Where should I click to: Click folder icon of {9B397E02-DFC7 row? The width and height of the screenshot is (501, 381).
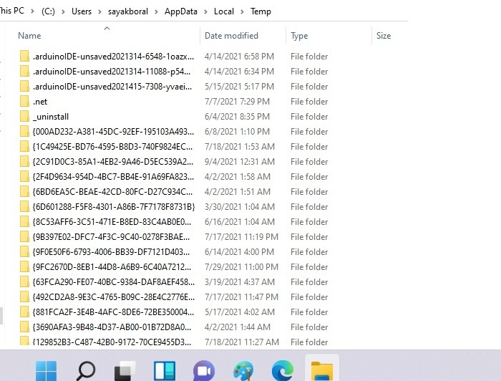(x=24, y=236)
